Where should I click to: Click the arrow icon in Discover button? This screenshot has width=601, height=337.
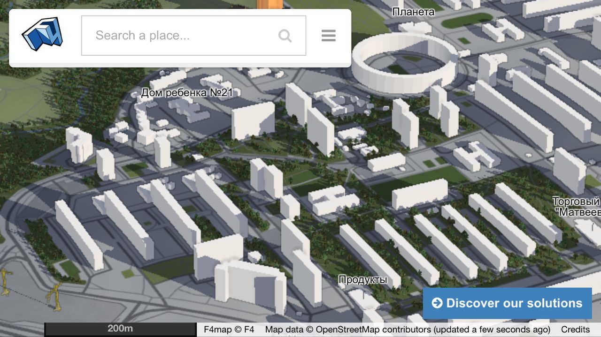click(437, 303)
